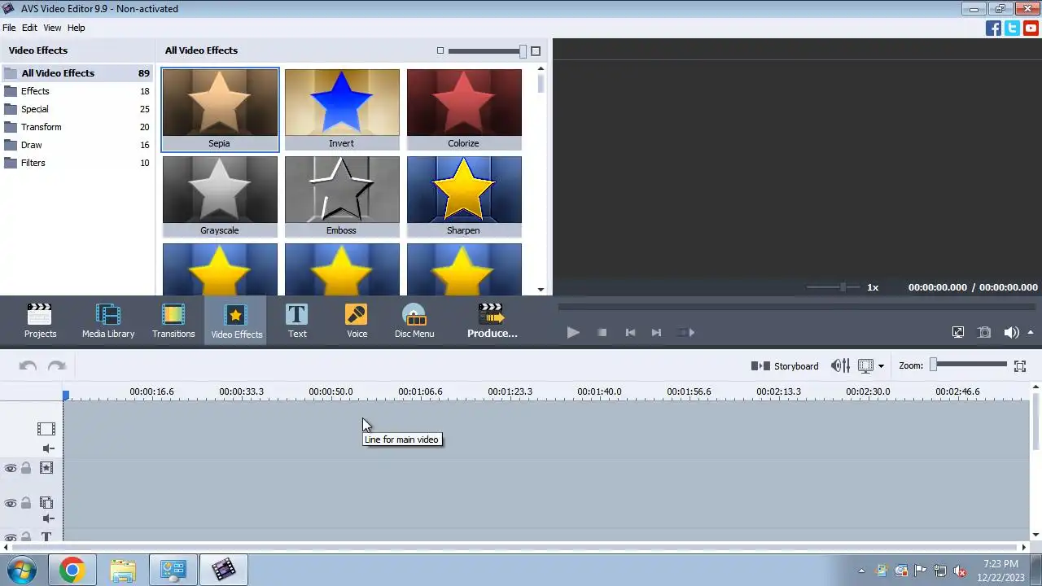Click the preview seek bar
Viewport: 1042px width, 586px height.
tap(796, 307)
